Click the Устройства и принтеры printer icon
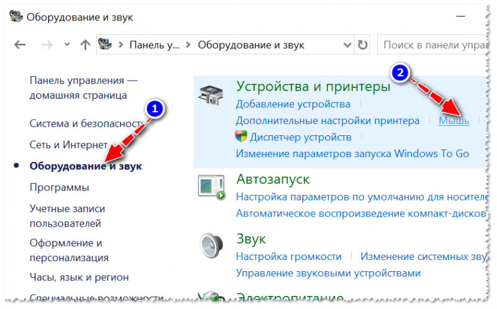The width and height of the screenshot is (497, 309). point(211,95)
